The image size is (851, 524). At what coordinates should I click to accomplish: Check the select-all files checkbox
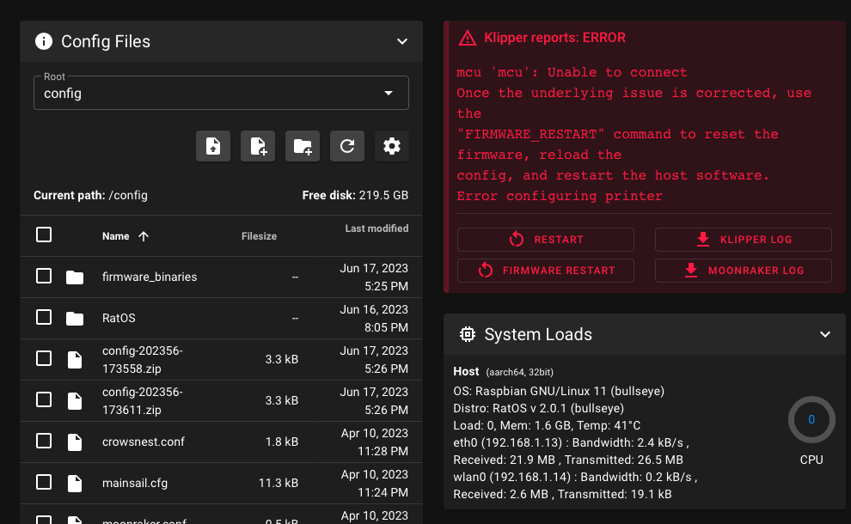44,235
